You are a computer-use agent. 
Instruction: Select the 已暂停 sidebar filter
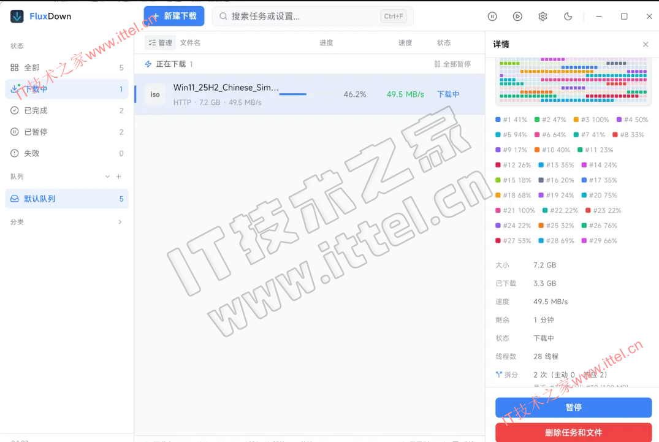67,132
